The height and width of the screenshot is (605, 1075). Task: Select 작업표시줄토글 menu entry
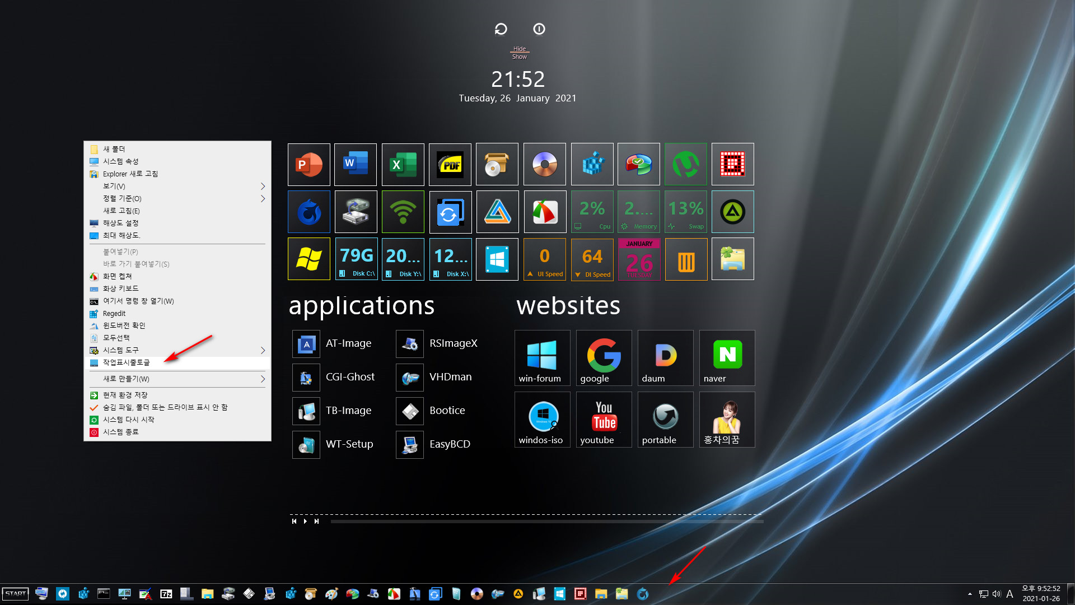(177, 362)
